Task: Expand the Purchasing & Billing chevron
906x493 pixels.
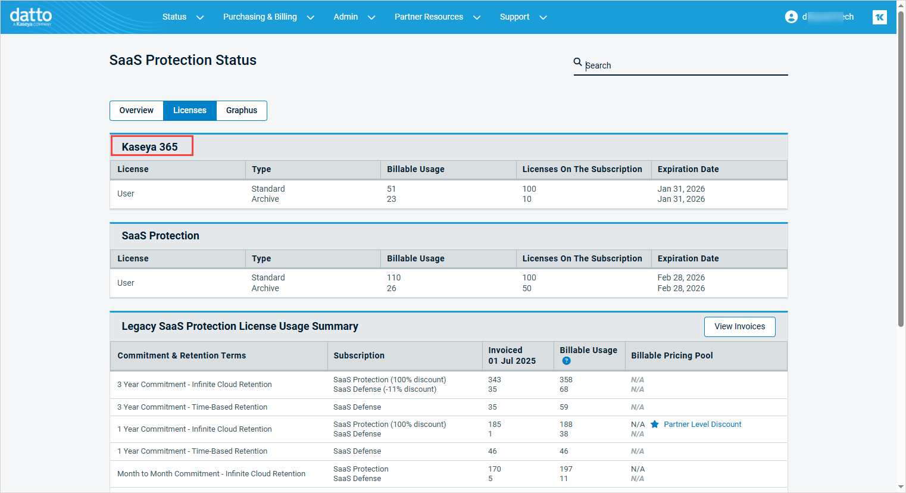Action: click(x=310, y=17)
